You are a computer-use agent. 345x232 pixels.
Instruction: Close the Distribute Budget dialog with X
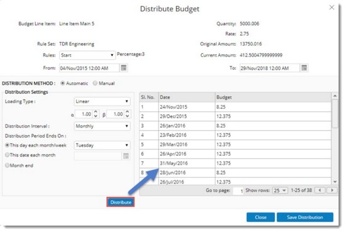[x=332, y=8]
